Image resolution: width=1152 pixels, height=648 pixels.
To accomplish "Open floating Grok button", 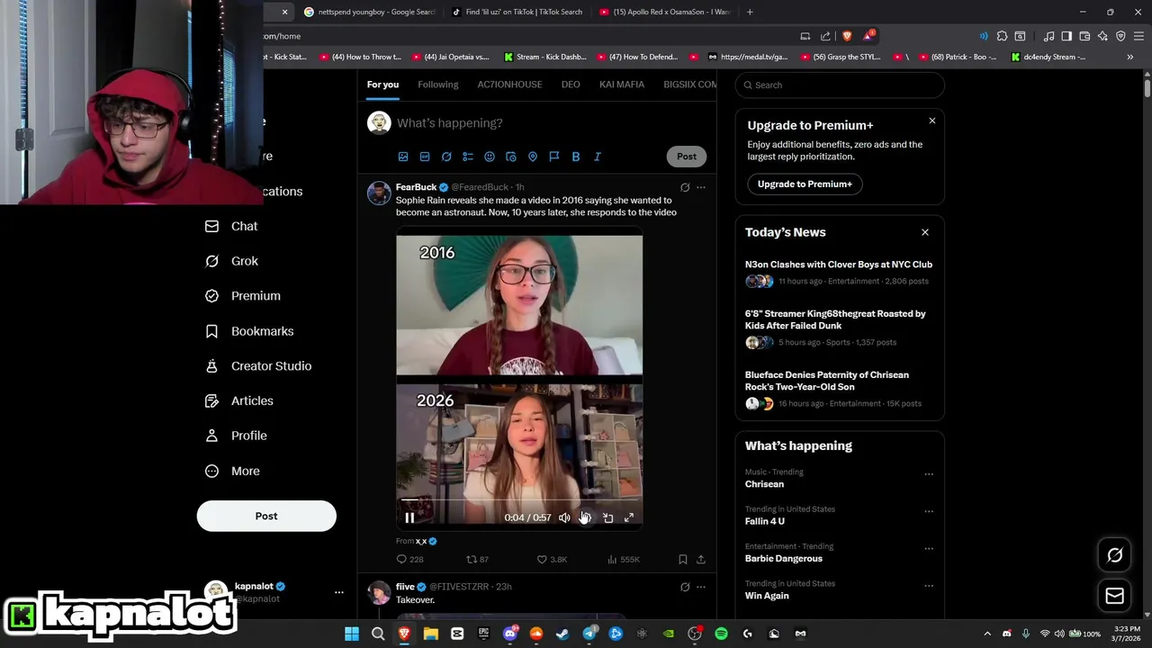I will [1115, 555].
